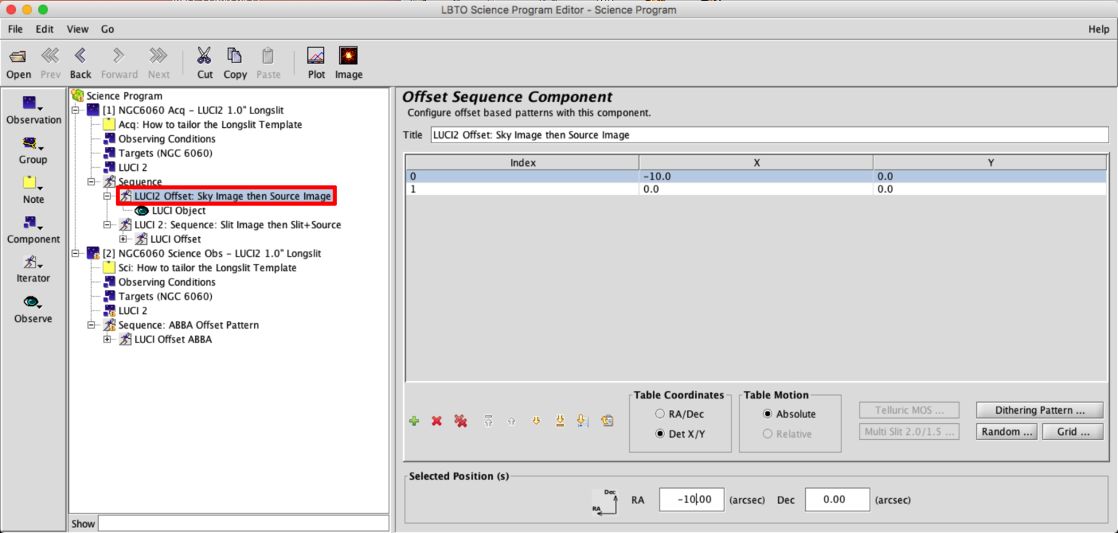
Task: Collapse Sequence: ABBA Offset Pattern node
Action: coord(91,325)
